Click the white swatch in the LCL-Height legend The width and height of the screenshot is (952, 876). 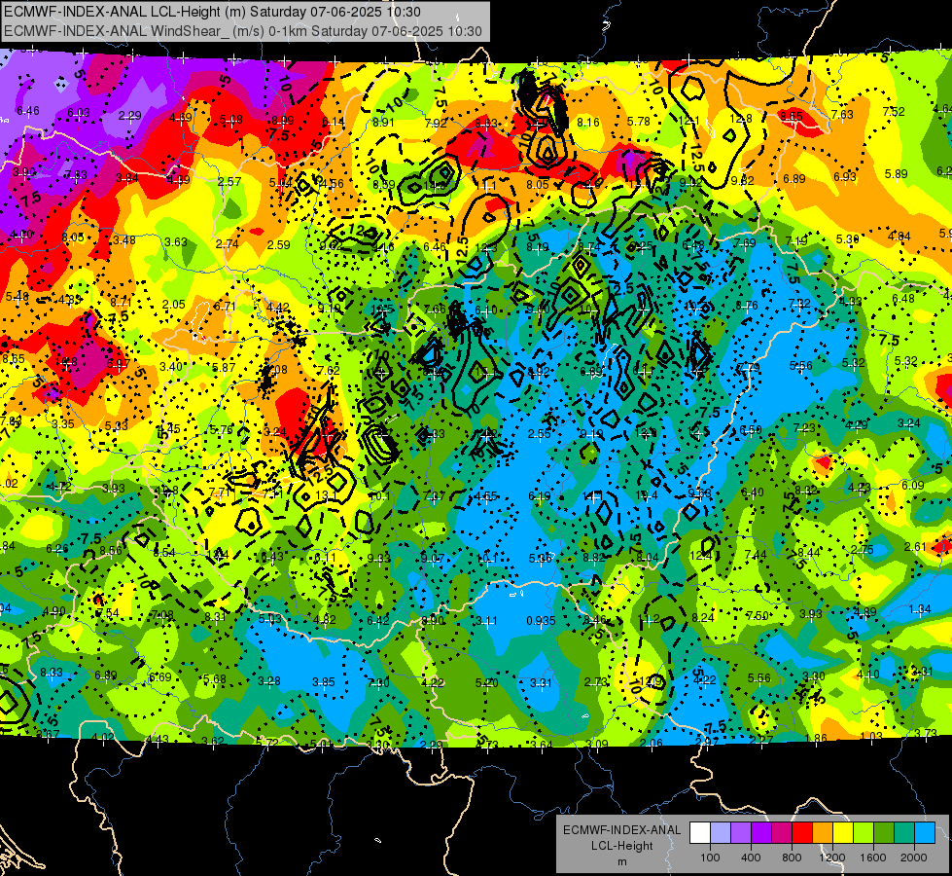point(700,832)
